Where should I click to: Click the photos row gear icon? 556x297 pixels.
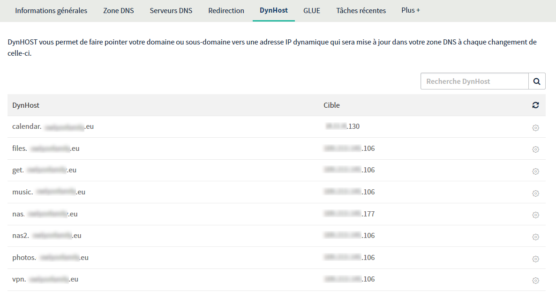click(535, 259)
